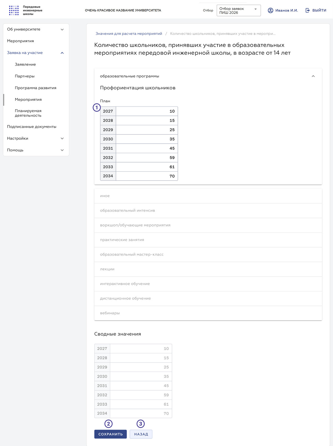Expand the интерактивное обучение section
Image resolution: width=333 pixels, height=446 pixels.
click(x=208, y=284)
